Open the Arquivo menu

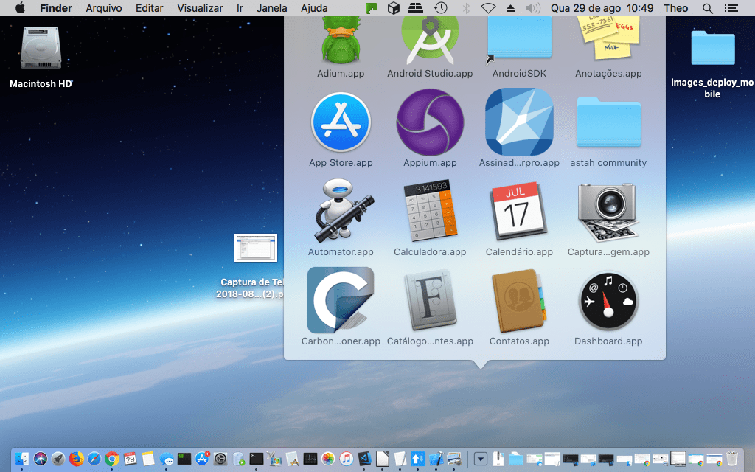103,8
